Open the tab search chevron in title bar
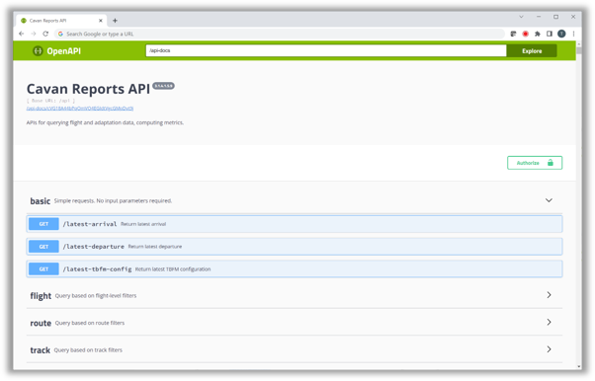This screenshot has width=595, height=381. point(522,17)
